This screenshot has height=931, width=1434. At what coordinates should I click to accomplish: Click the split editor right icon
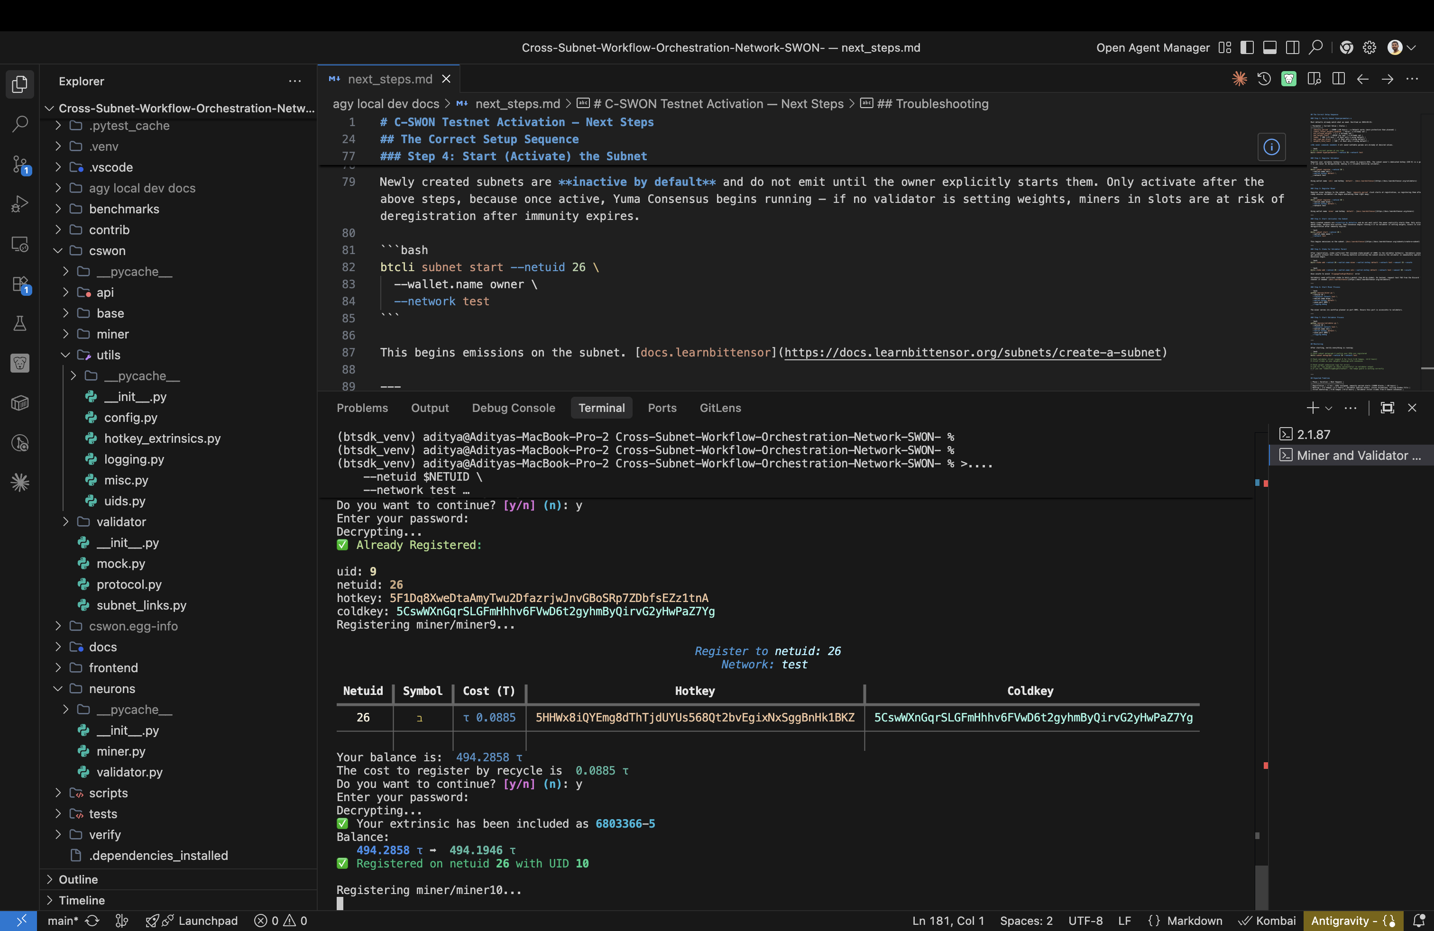point(1338,79)
